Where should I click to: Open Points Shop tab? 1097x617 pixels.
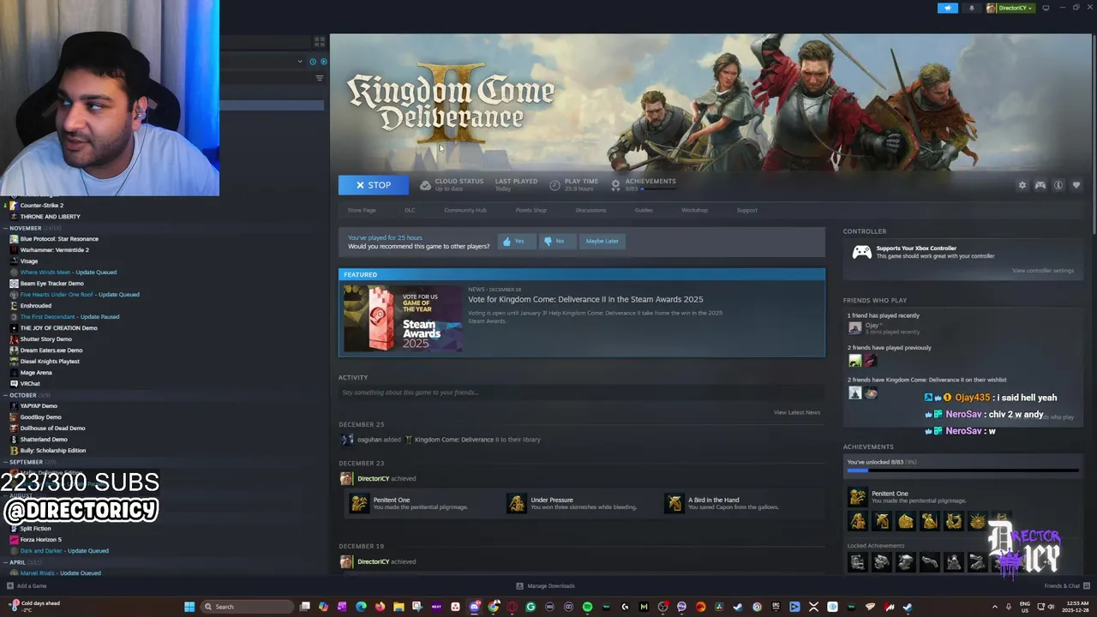[531, 210]
